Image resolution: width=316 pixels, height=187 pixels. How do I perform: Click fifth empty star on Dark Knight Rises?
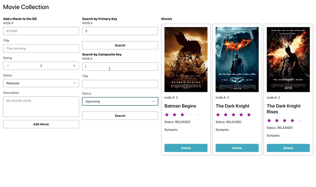click(300, 120)
